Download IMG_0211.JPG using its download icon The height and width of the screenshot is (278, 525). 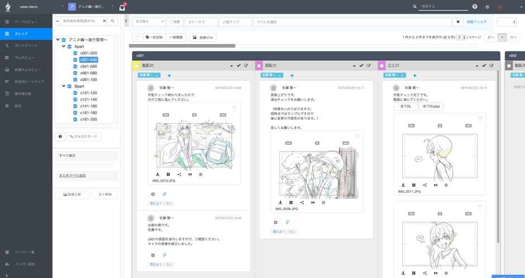pyautogui.click(x=403, y=185)
